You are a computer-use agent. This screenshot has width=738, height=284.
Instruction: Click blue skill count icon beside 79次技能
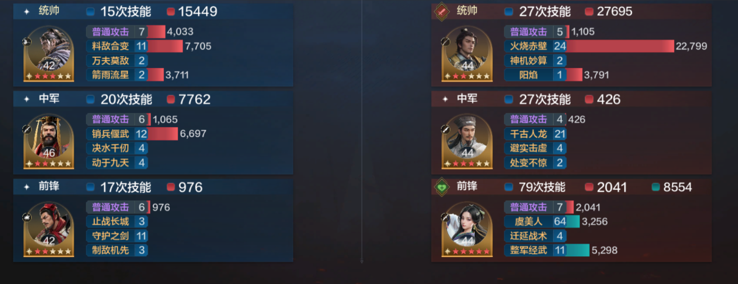point(509,187)
